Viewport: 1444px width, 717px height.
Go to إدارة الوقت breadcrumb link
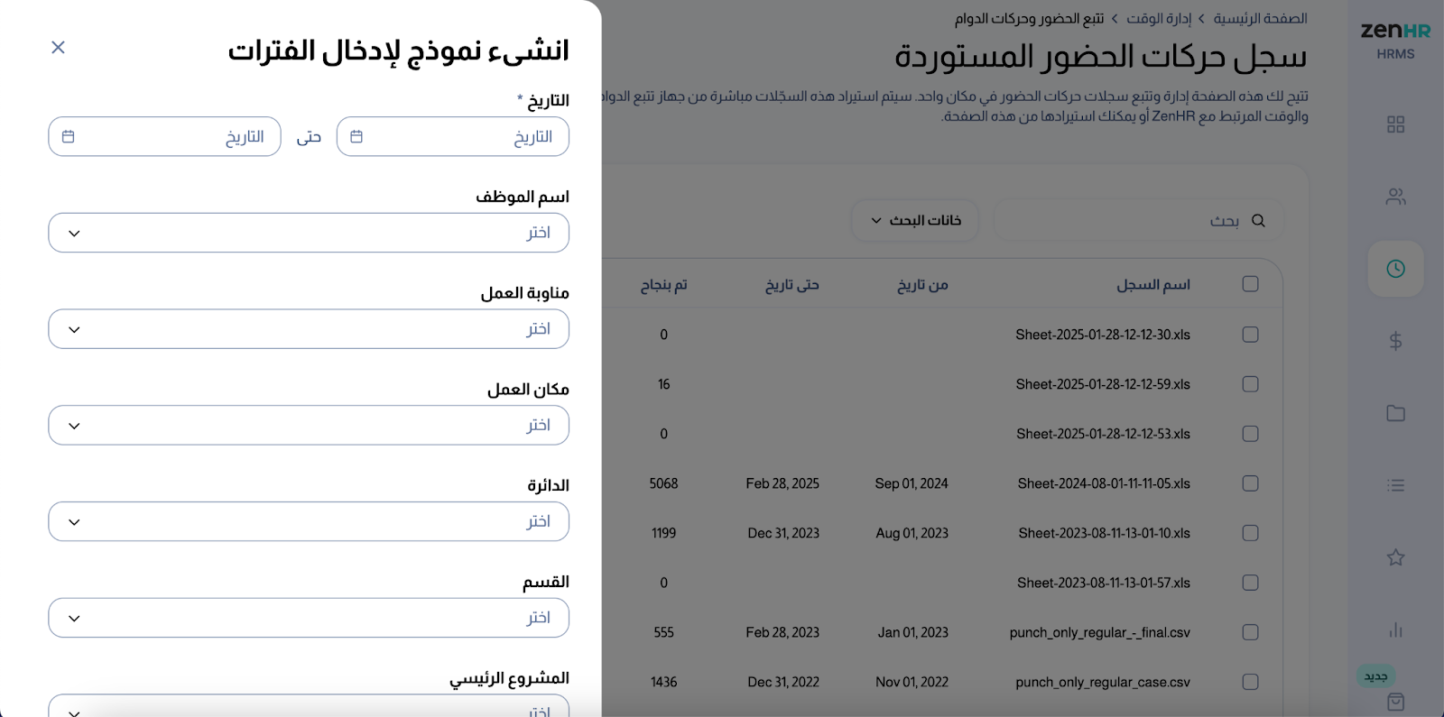(1159, 18)
